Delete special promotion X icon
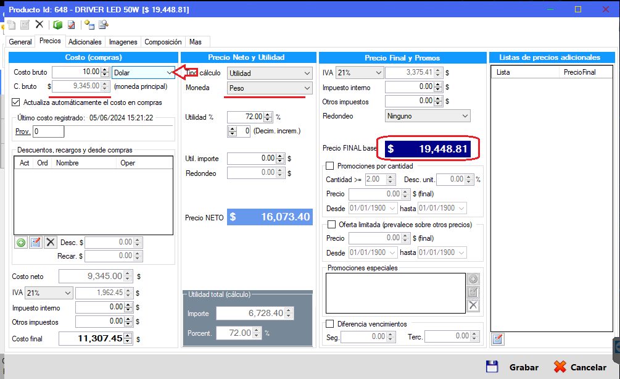620x379 pixels. (473, 306)
